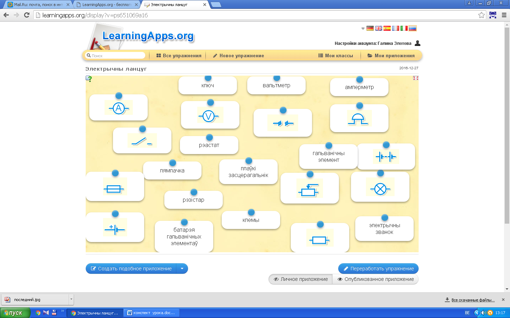Open dropdown for downloaded file последний.jpg
The width and height of the screenshot is (510, 318).
[x=71, y=299]
